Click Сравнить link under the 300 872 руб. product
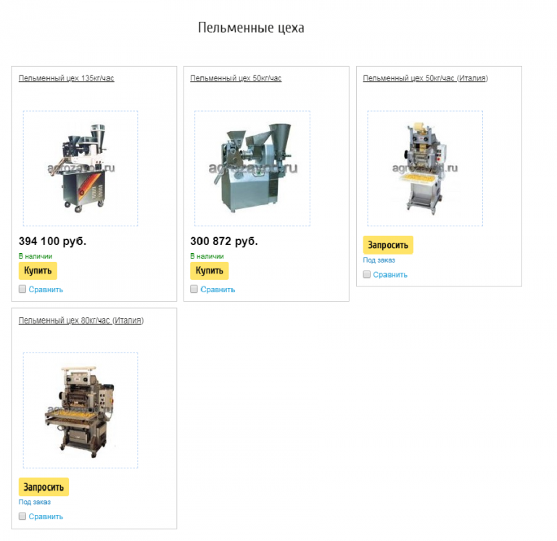The width and height of the screenshot is (557, 541). [x=218, y=289]
